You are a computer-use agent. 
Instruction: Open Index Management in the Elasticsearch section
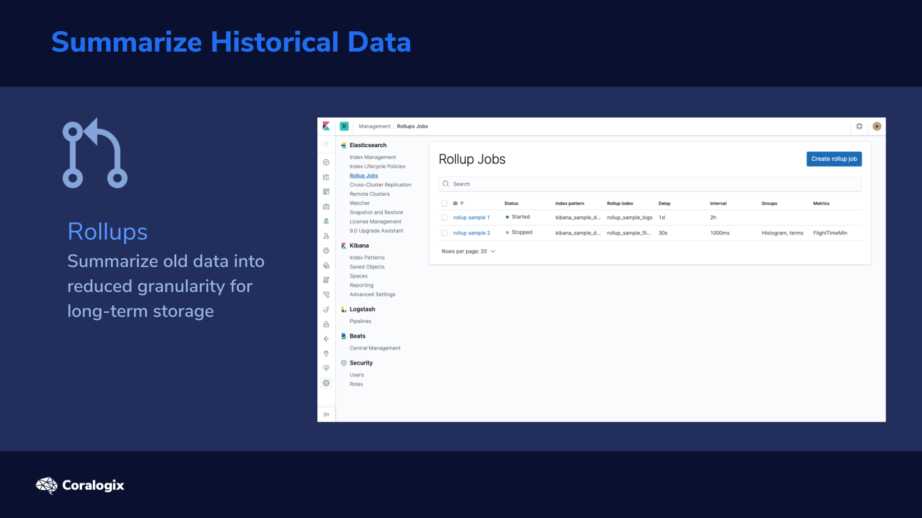(x=373, y=157)
